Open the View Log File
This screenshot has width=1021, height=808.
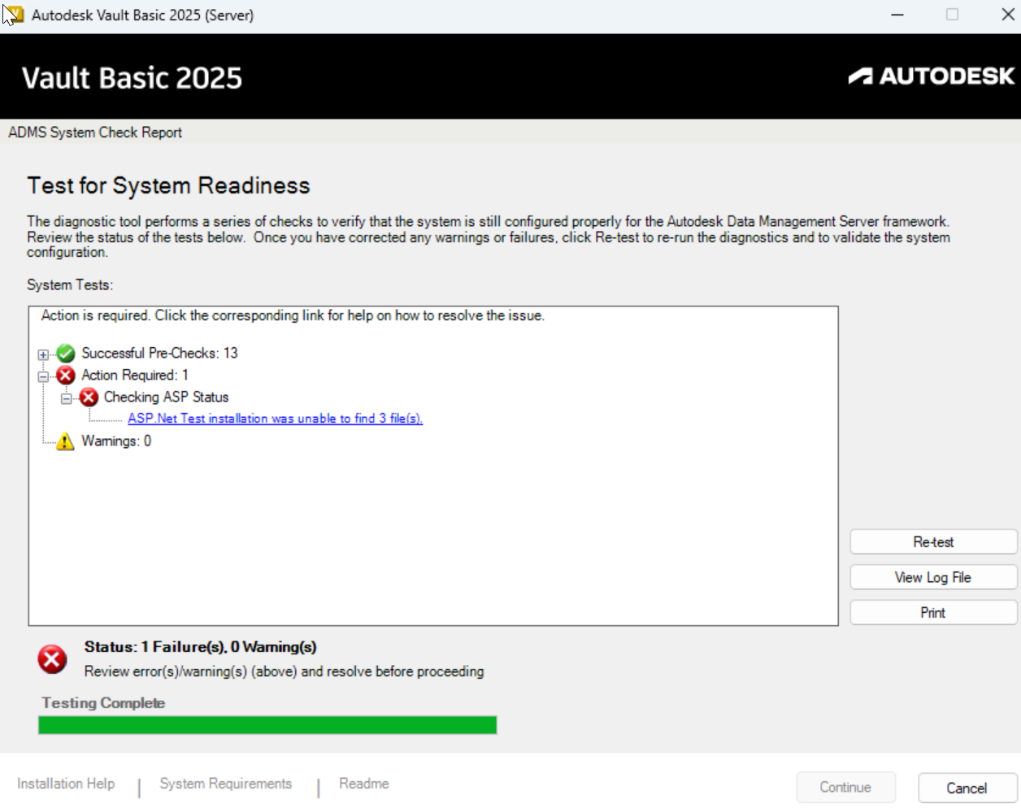point(932,576)
